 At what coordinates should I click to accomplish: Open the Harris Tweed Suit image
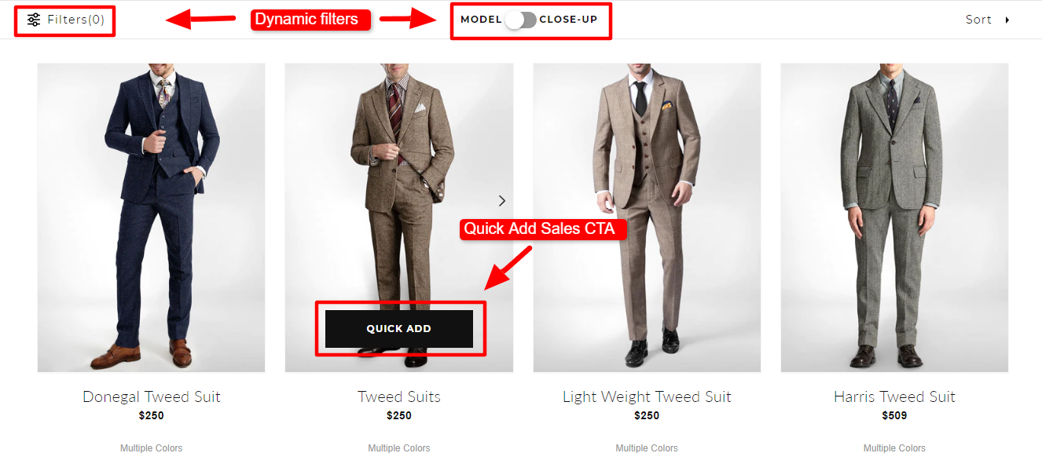click(894, 217)
